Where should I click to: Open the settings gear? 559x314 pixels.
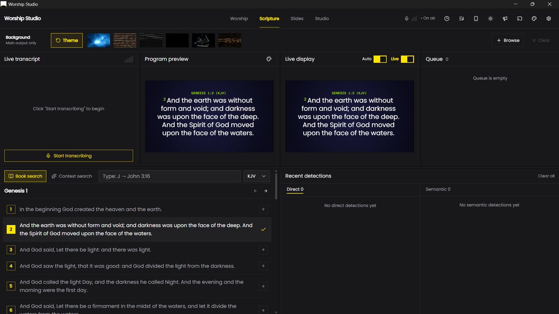[549, 19]
